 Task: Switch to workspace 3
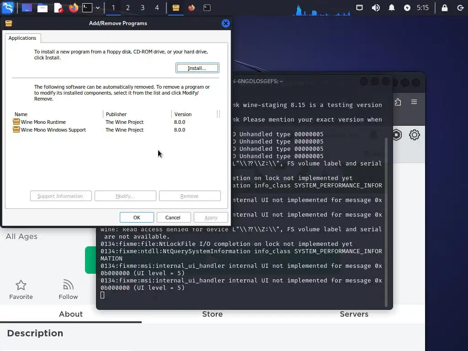point(143,8)
